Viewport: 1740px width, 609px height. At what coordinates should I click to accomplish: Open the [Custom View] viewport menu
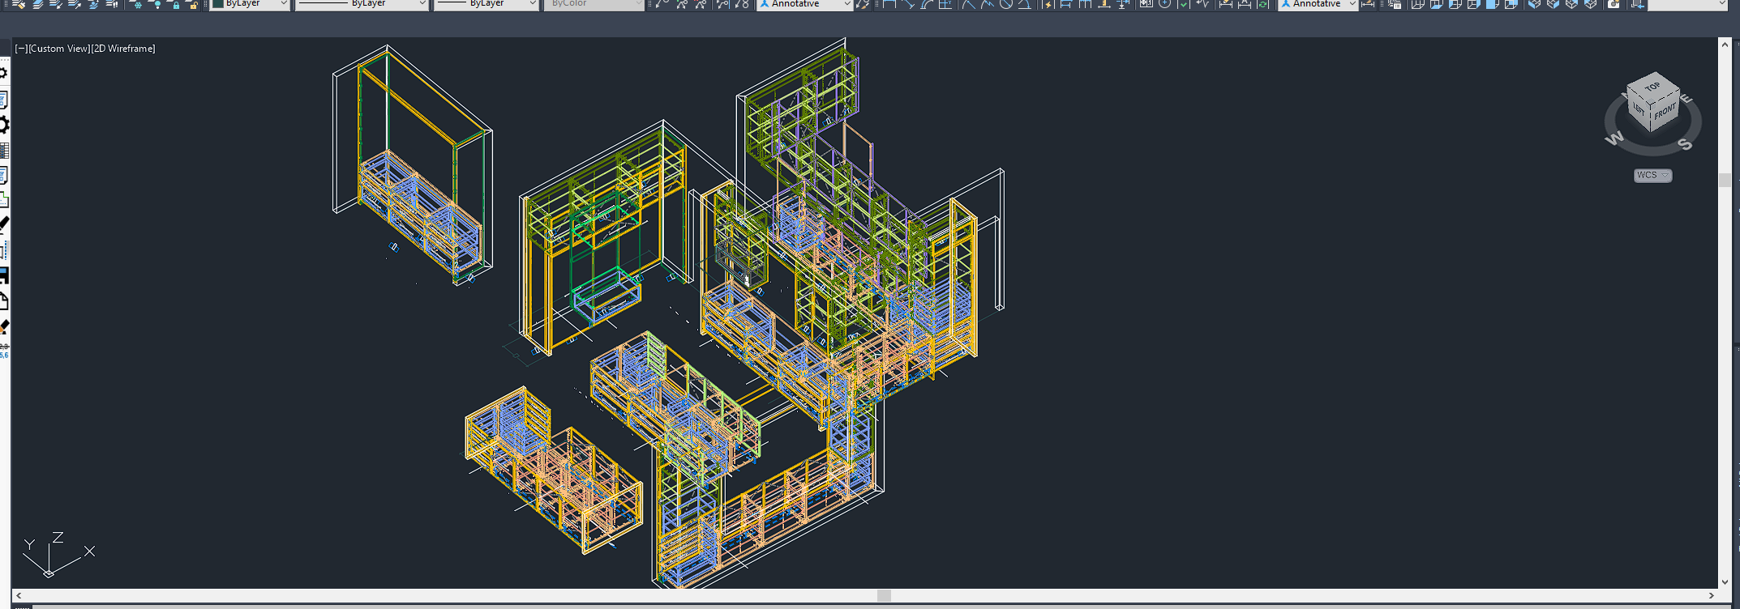59,49
